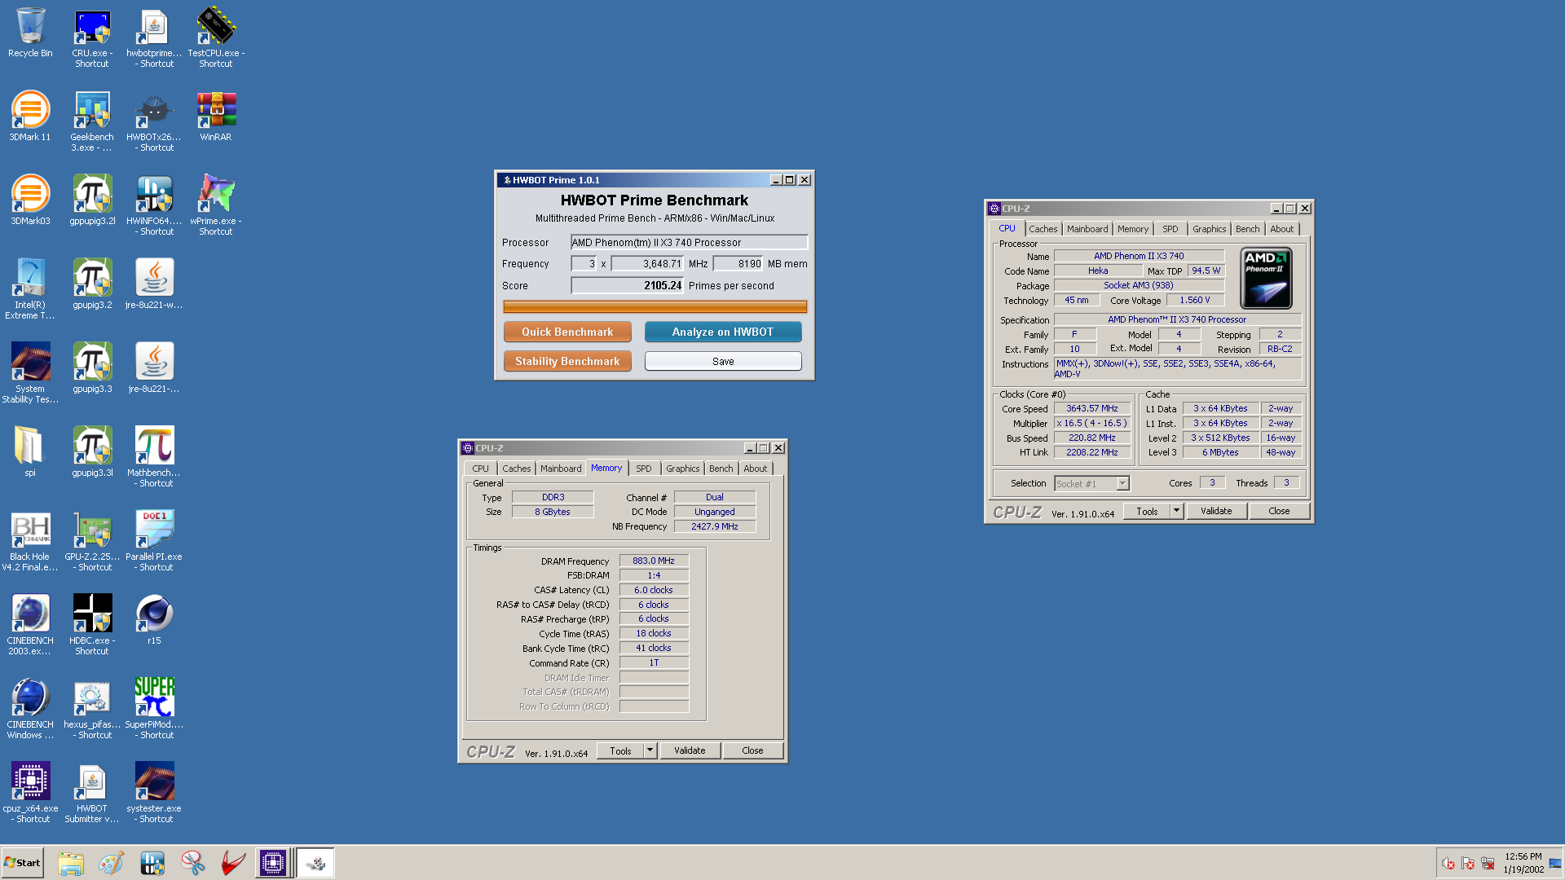Switch to Memory tab in right CPU-Z window
This screenshot has height=880, width=1565.
1132,229
